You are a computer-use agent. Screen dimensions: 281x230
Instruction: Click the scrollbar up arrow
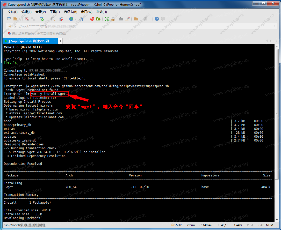(277, 46)
